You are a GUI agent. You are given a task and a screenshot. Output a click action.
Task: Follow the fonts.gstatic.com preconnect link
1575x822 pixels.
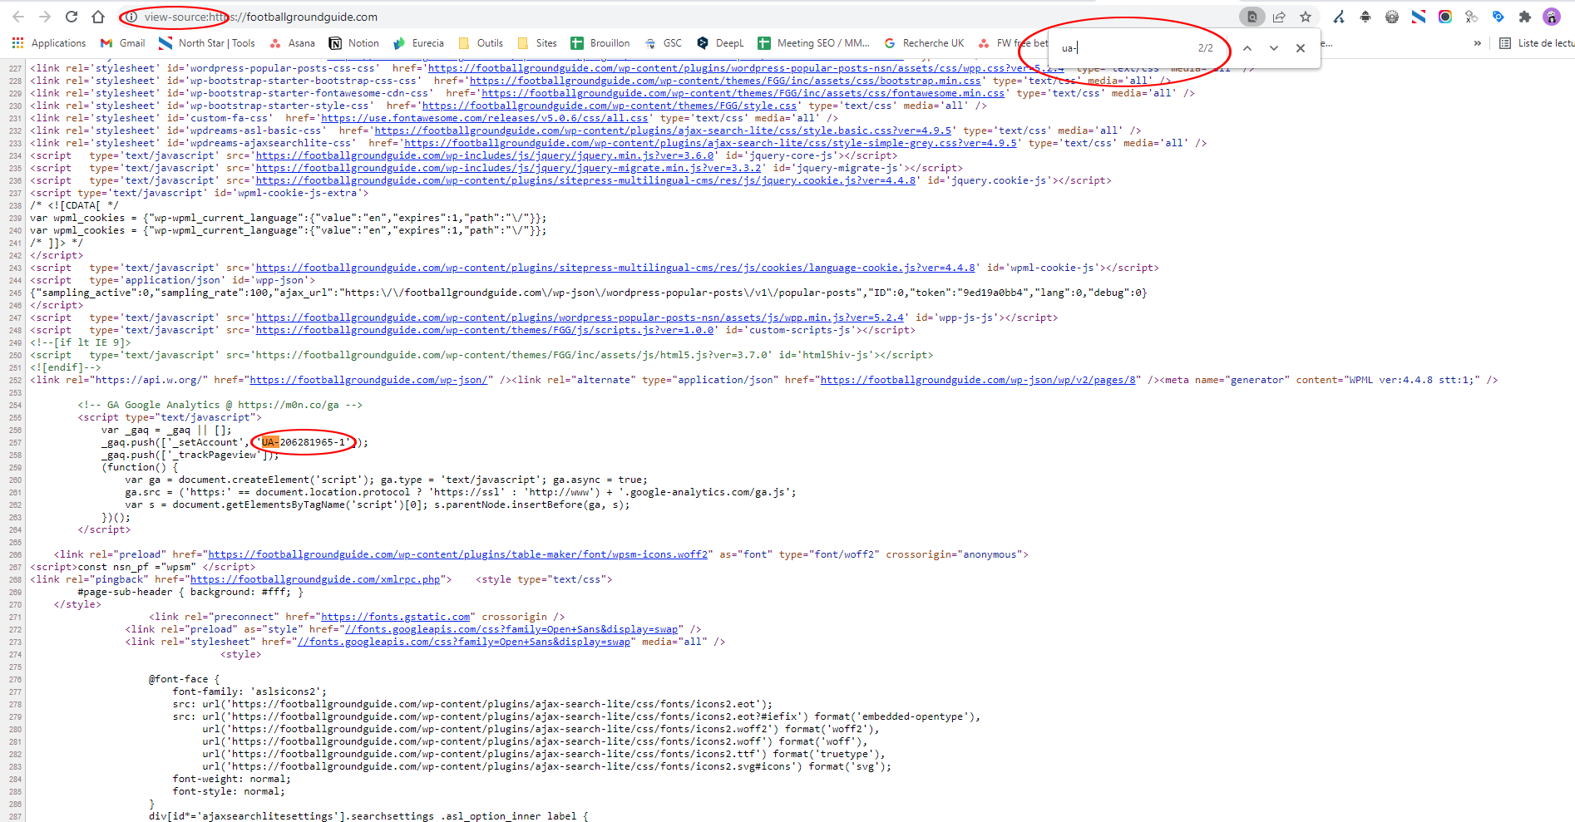[395, 617]
